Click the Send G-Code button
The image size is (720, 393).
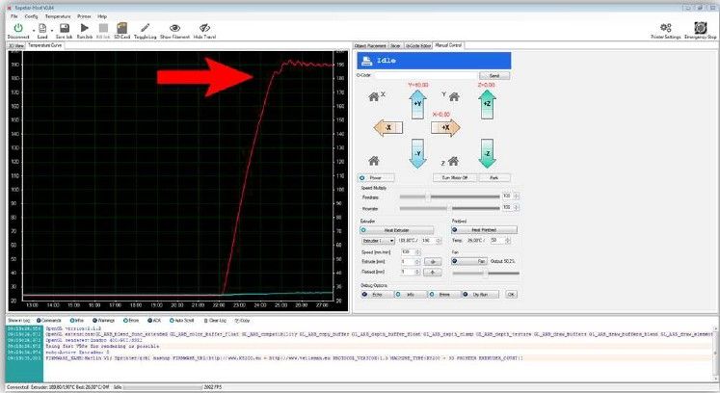point(494,75)
